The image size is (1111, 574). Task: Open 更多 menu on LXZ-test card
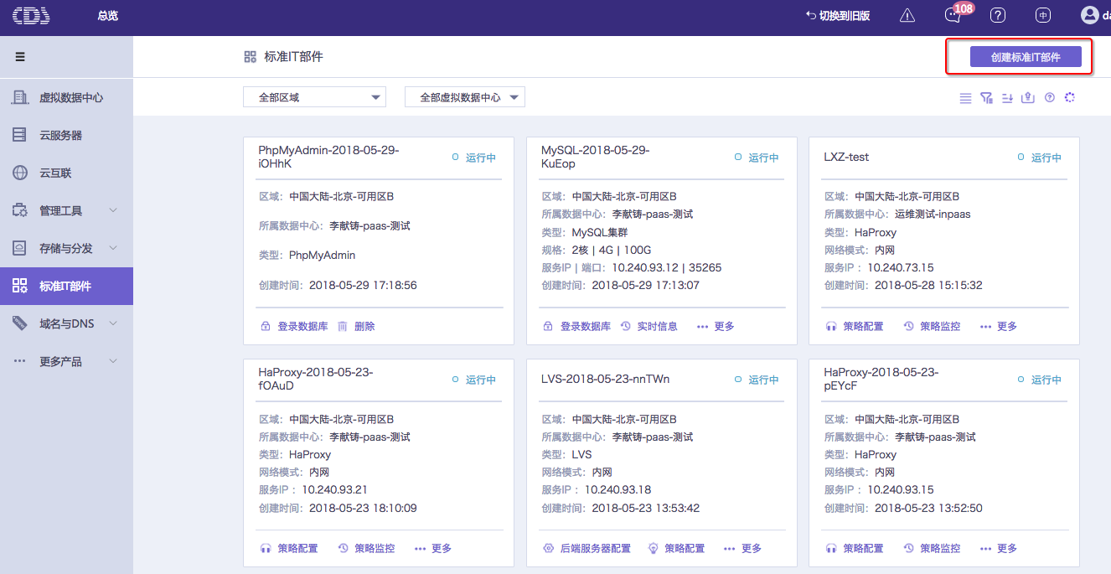point(999,326)
